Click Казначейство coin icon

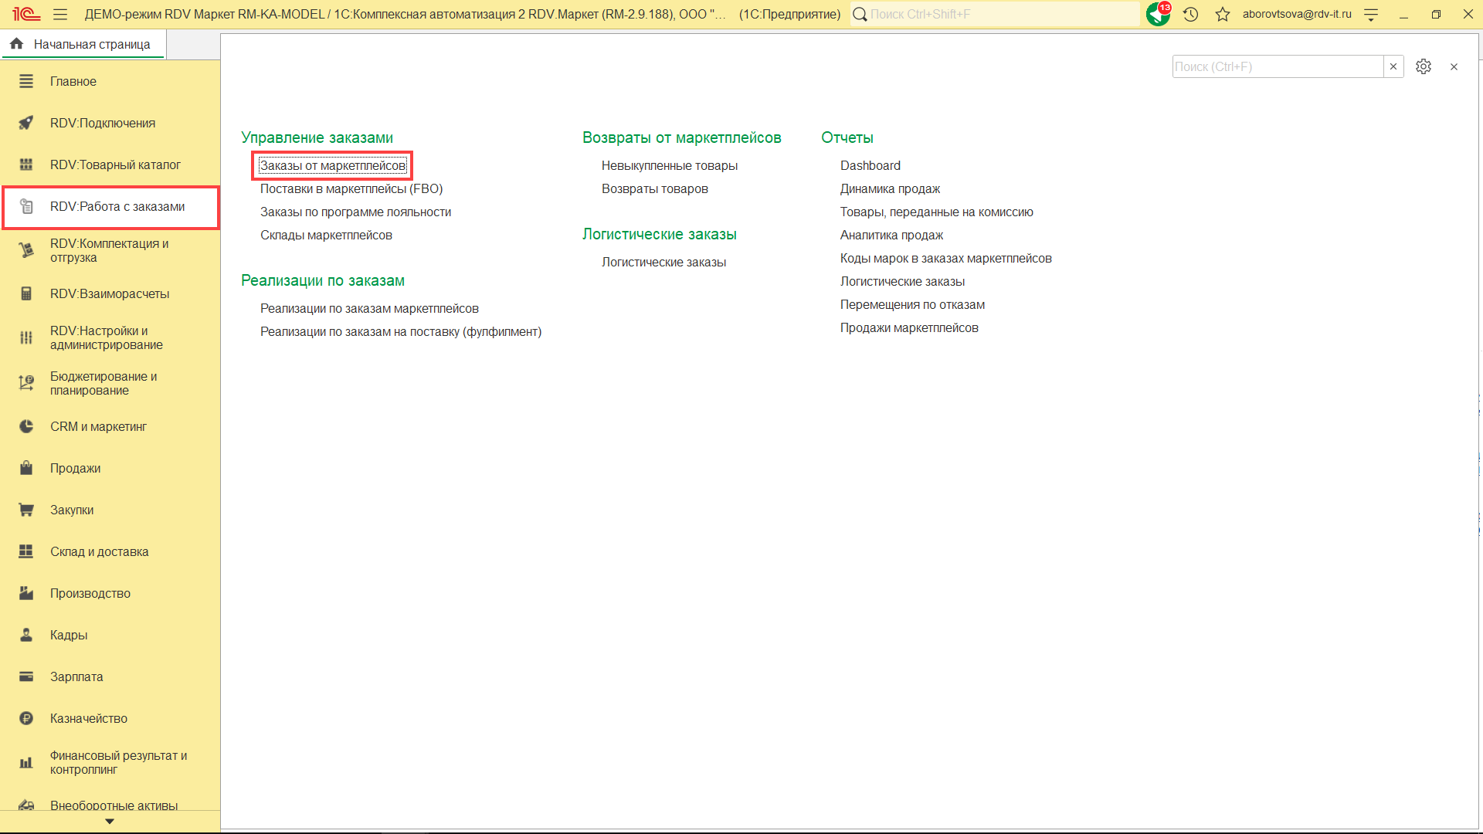[x=26, y=718]
